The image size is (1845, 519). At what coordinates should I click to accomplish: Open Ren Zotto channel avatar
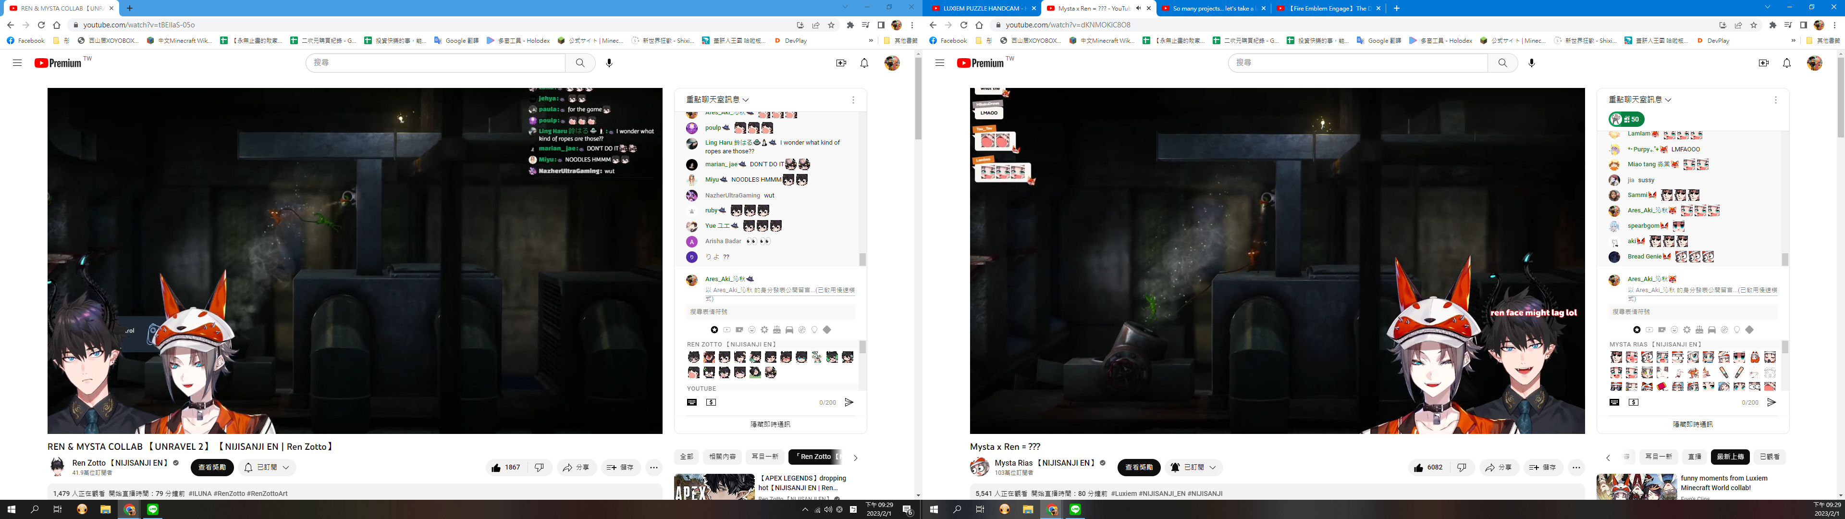click(57, 468)
